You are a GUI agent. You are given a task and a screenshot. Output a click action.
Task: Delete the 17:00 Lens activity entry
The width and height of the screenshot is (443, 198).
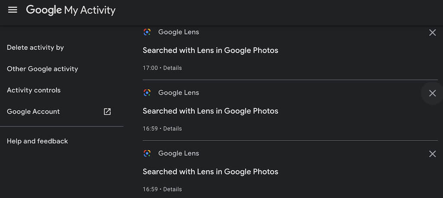click(432, 32)
